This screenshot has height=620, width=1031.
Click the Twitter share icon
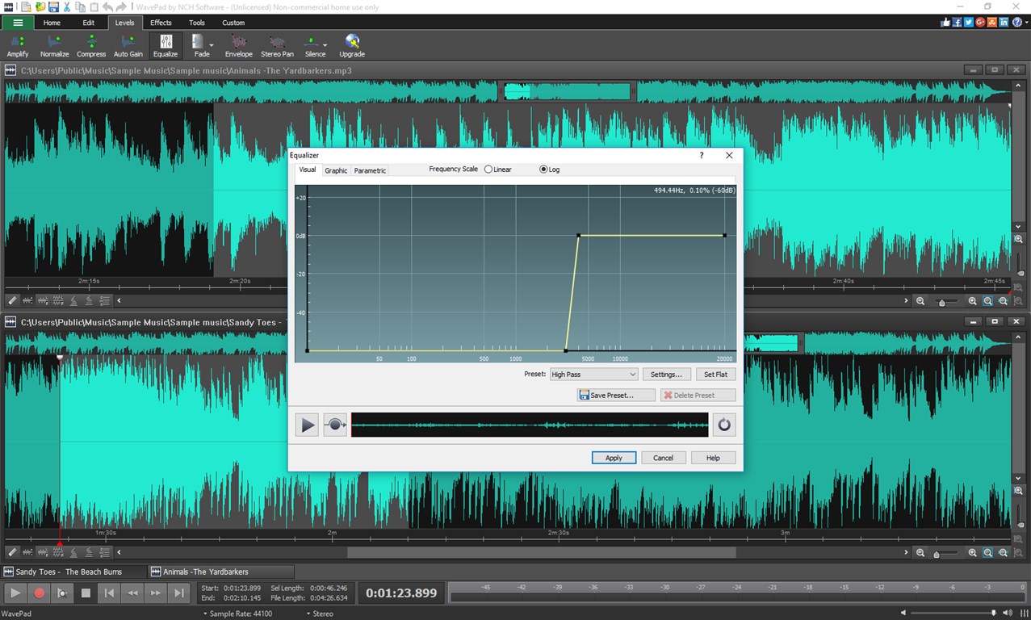(x=969, y=22)
